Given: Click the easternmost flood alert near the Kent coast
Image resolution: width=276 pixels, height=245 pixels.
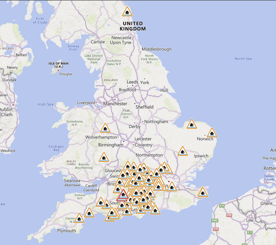Looking at the screenshot, I should (x=202, y=192).
